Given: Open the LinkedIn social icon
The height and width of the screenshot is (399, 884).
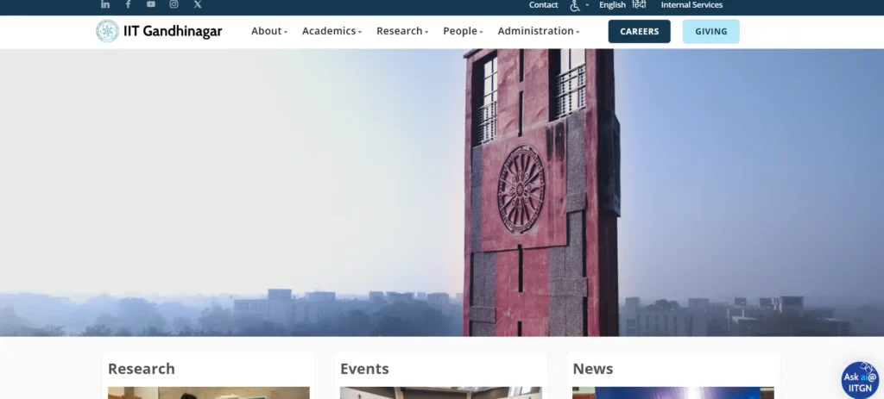Looking at the screenshot, I should pos(105,4).
